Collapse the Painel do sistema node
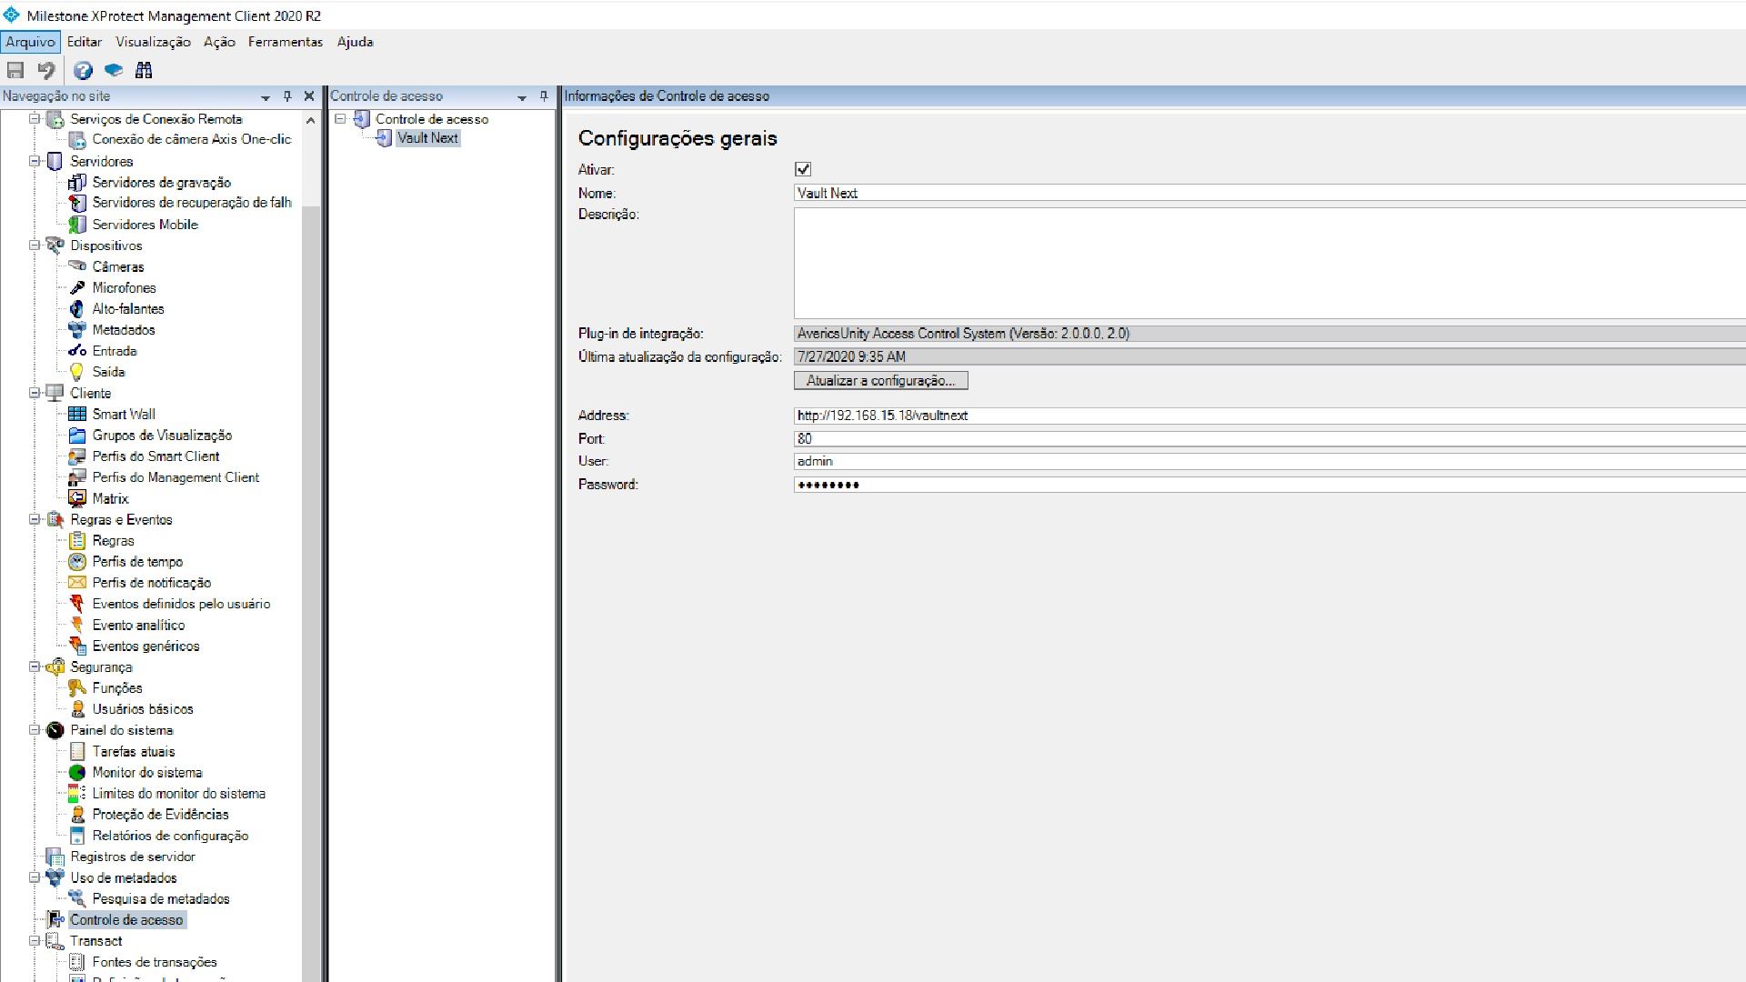Image resolution: width=1746 pixels, height=982 pixels. (x=35, y=729)
